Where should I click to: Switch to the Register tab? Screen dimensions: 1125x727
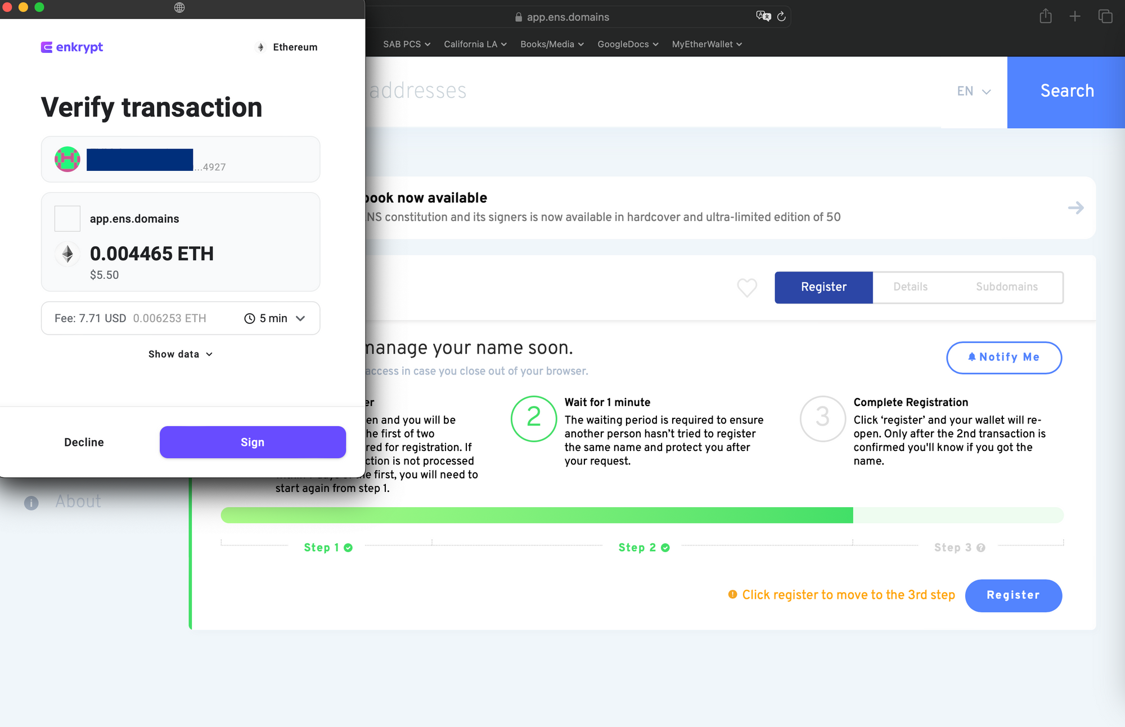(x=823, y=287)
